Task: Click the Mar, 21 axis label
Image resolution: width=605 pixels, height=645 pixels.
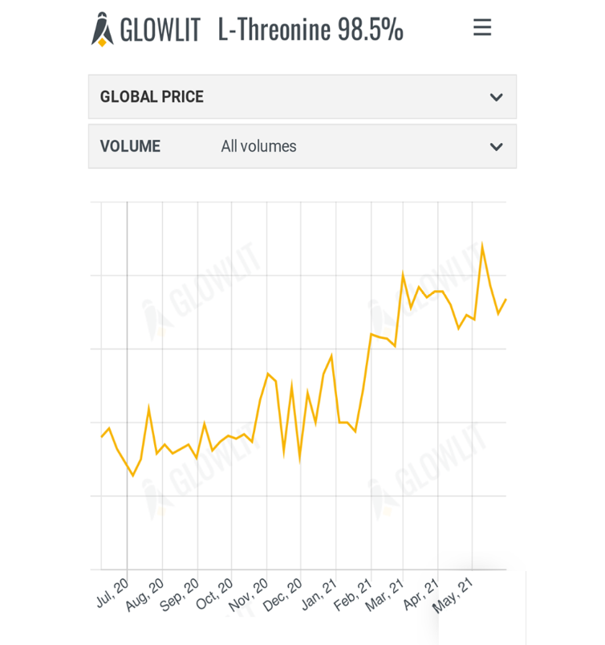Action: coord(384,594)
